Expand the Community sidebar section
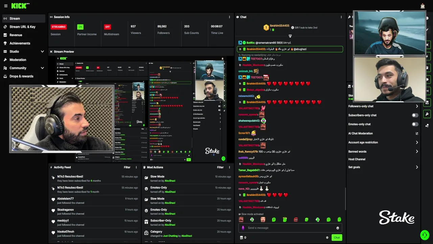 42,68
